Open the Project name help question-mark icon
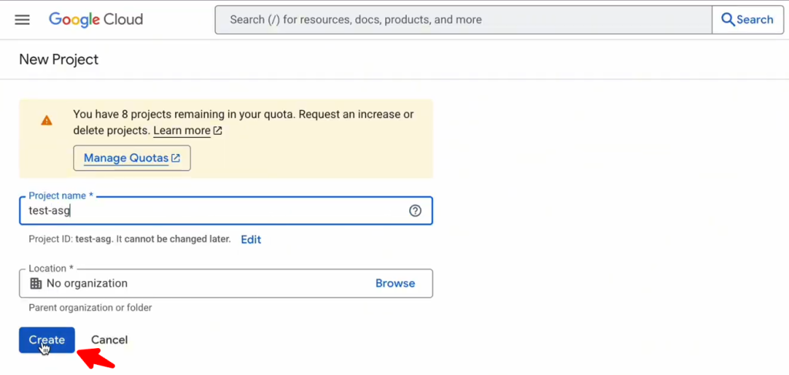The image size is (789, 375). pos(415,211)
